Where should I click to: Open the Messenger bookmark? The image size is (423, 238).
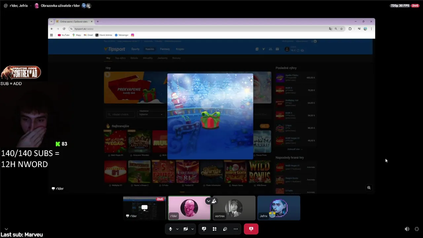[x=122, y=35]
